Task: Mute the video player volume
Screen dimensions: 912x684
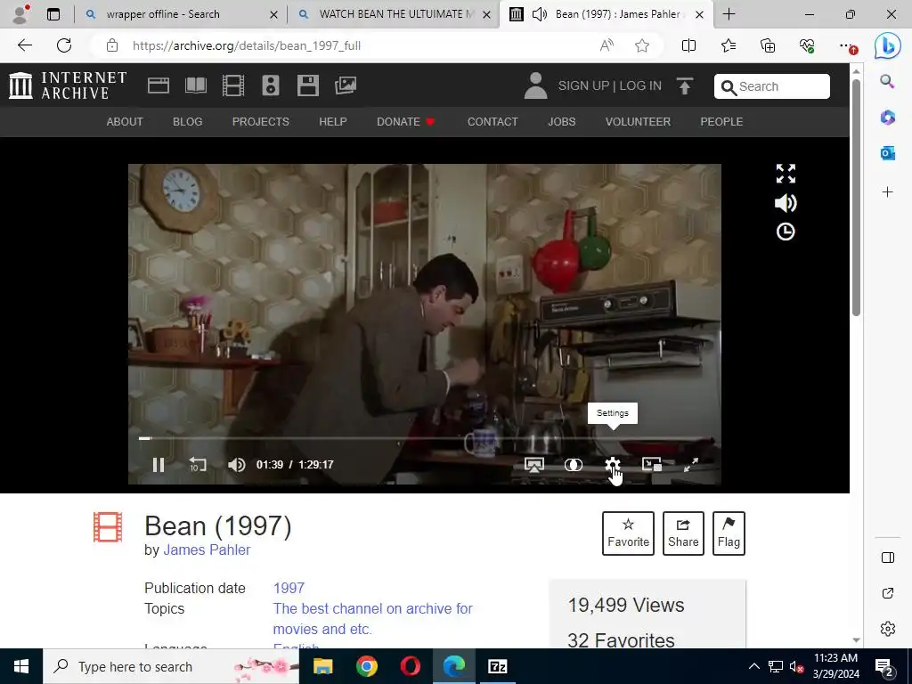Action: coord(237,465)
